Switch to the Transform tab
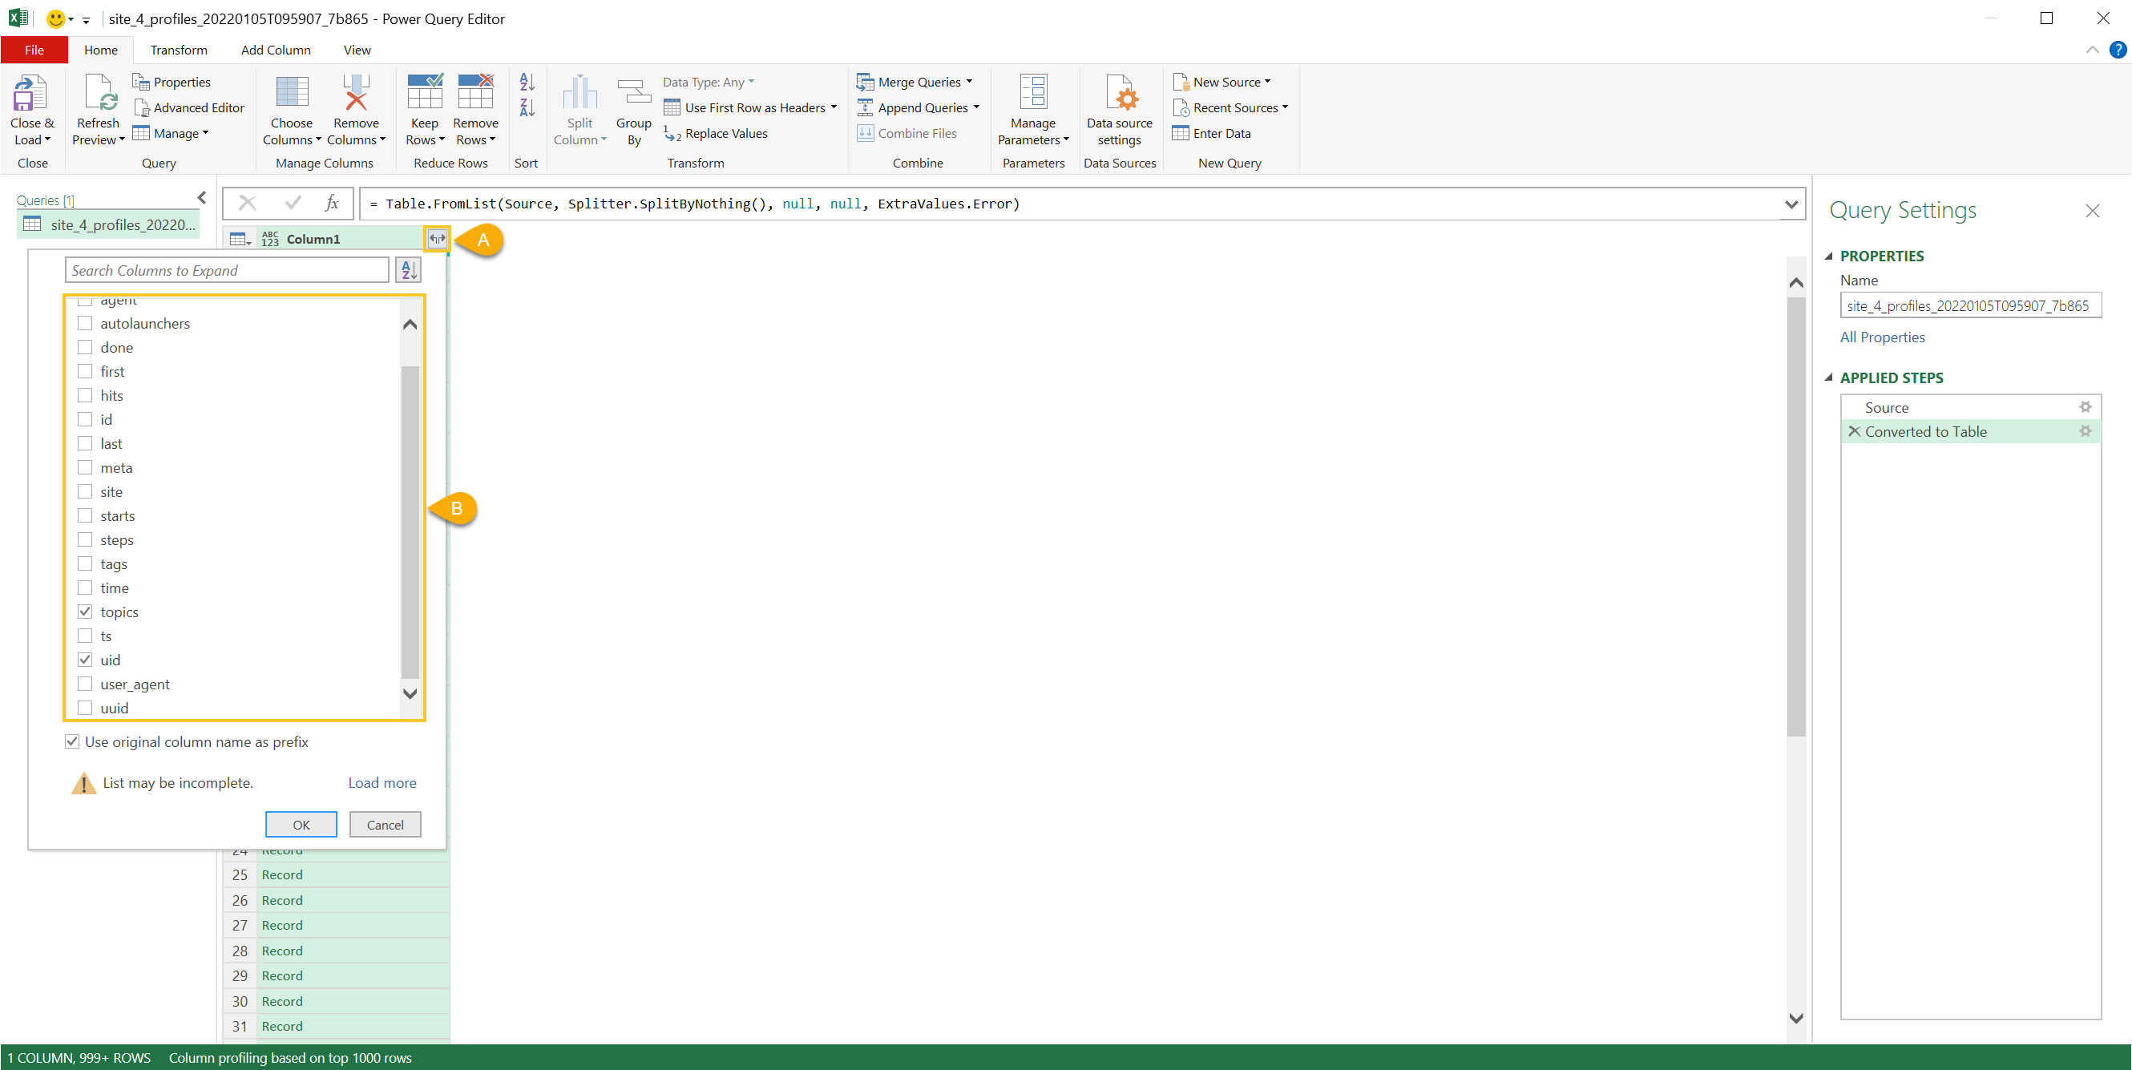2132x1070 pixels. coord(178,50)
